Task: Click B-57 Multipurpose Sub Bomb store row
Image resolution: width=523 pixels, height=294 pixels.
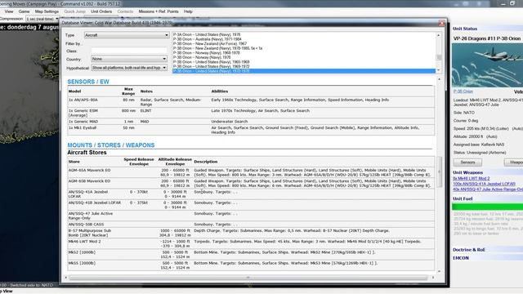Action: click(x=251, y=233)
